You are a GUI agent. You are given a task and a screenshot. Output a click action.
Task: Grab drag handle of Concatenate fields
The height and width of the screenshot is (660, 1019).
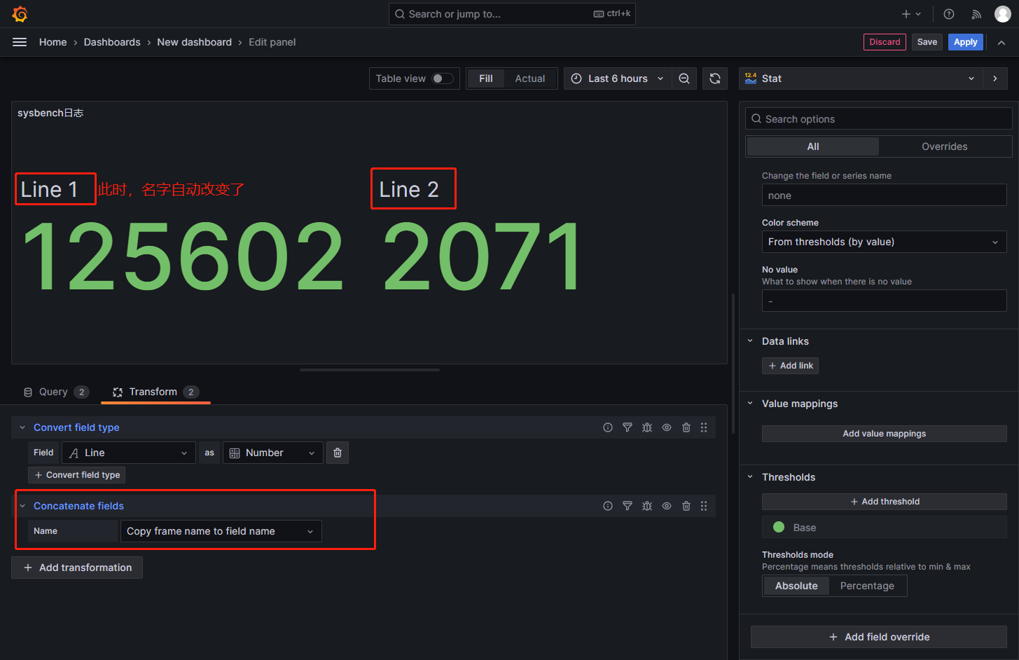[x=704, y=506]
